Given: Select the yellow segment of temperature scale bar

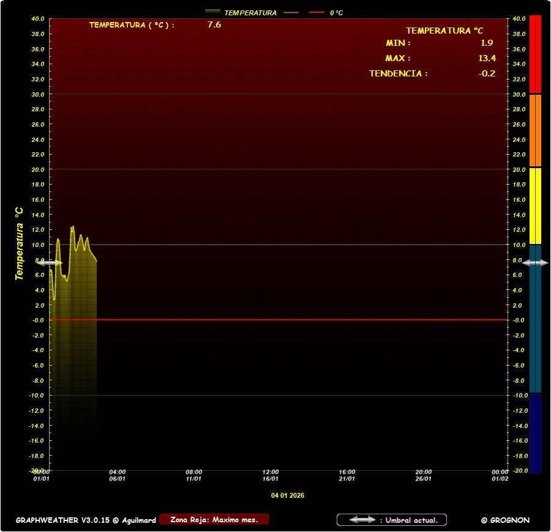Looking at the screenshot, I should click(536, 205).
